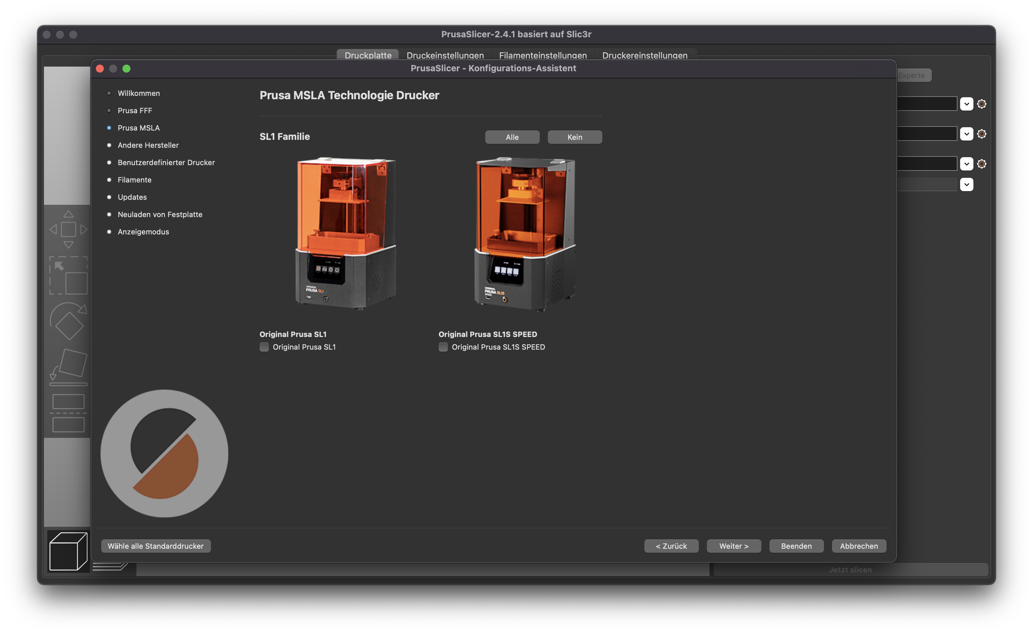Go to Benutzerdefinierter Drucker wizard page
The image size is (1033, 634).
pos(166,162)
